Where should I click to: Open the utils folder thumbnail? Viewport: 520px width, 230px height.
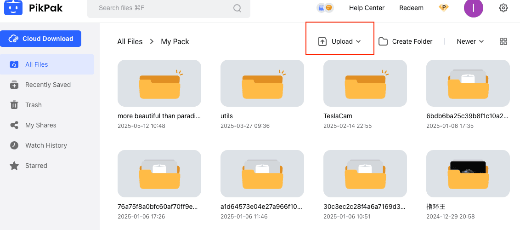pyautogui.click(x=262, y=83)
